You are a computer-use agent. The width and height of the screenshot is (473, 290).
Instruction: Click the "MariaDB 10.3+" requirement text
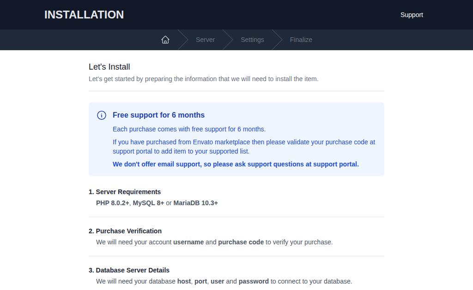tap(195, 203)
